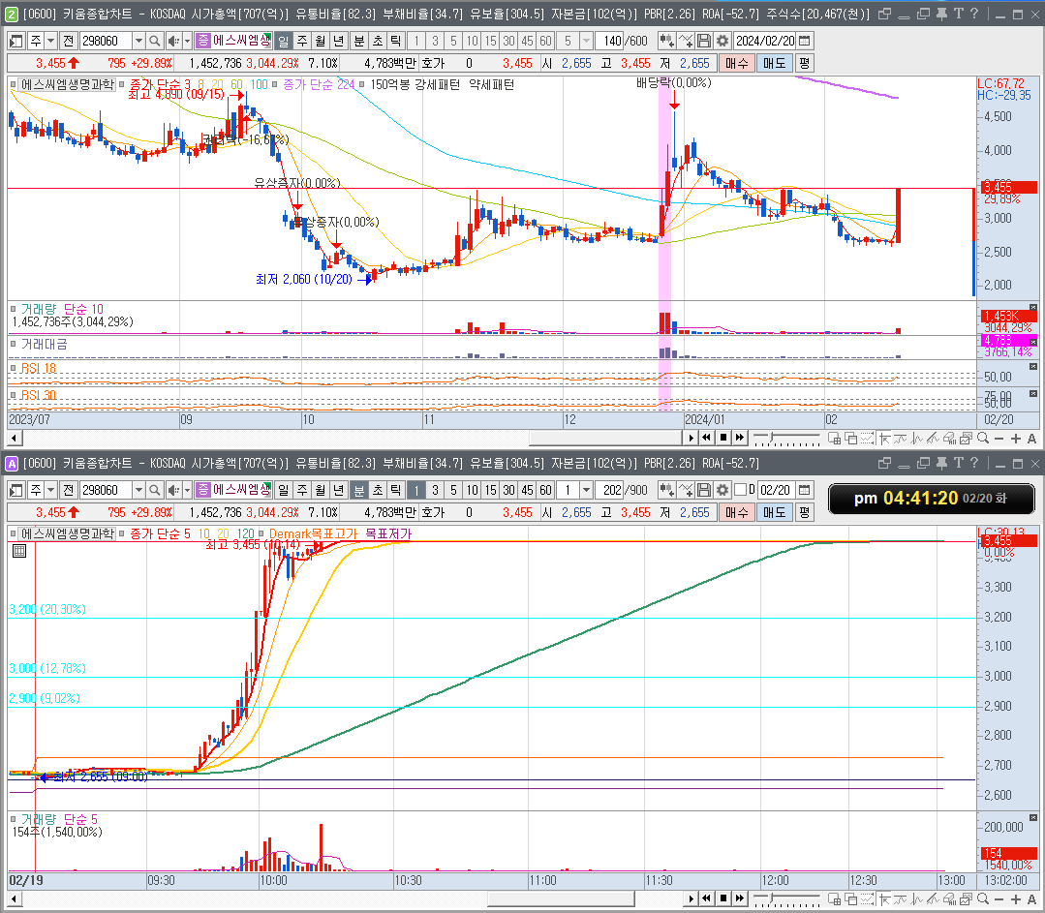Click the T font icon in bottom window title
This screenshot has width=1045, height=913.
[958, 463]
